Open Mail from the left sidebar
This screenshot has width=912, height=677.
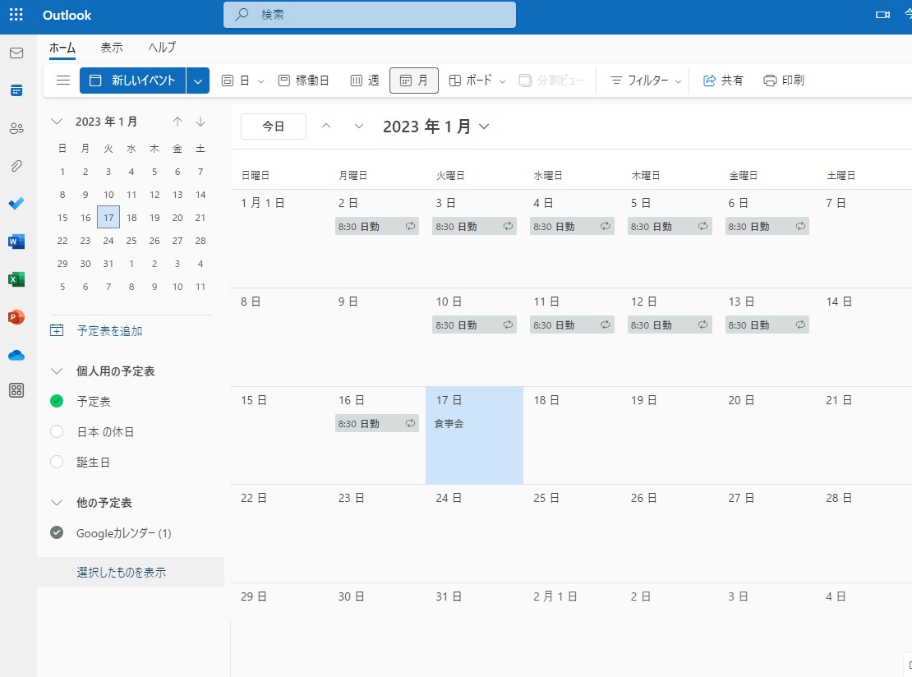(16, 53)
